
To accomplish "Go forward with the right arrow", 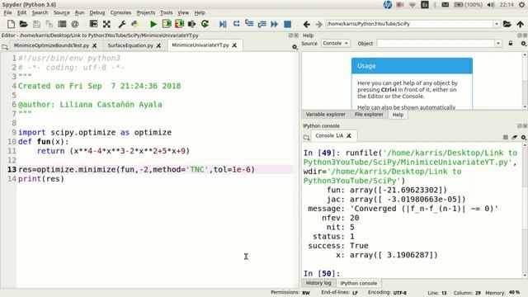I will tap(318, 24).
